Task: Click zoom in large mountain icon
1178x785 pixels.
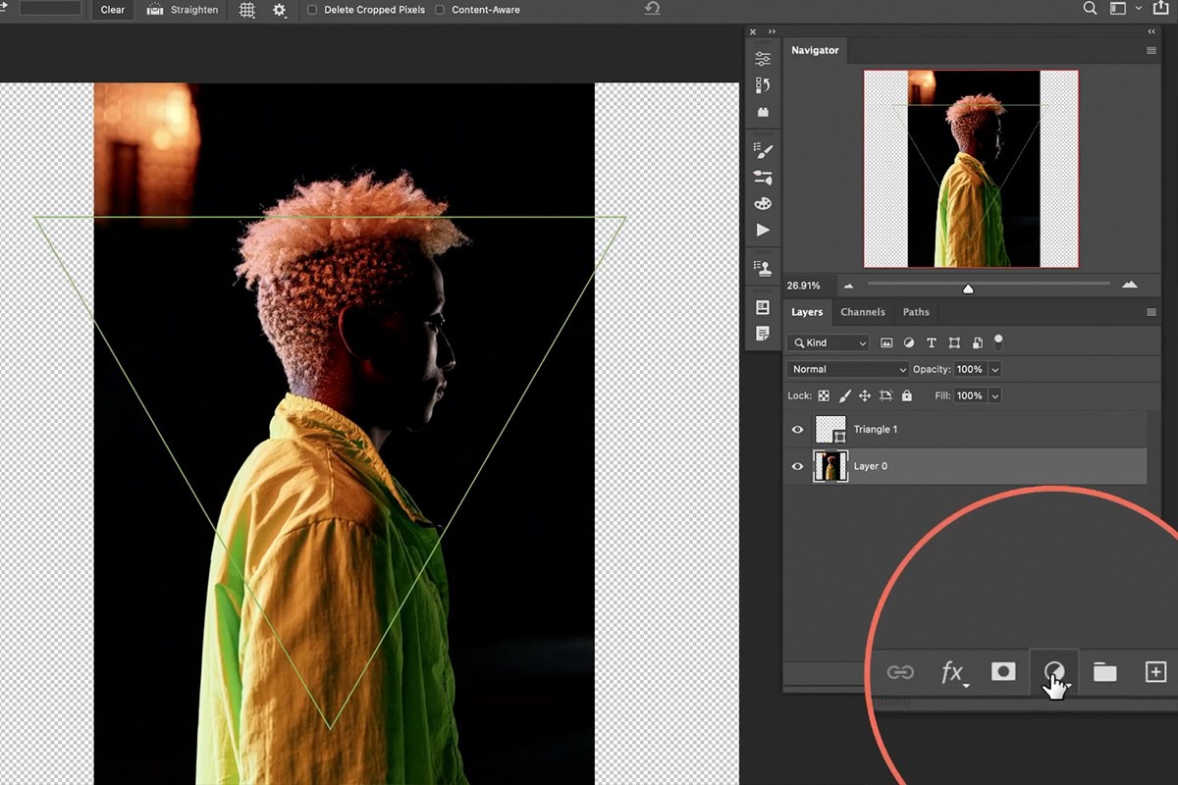Action: [1130, 285]
